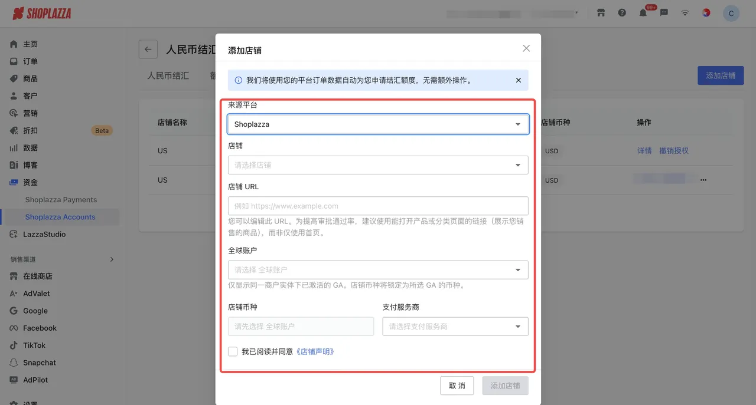Image resolution: width=756 pixels, height=405 pixels.
Task: Click the 资金 wallet icon in sidebar
Action: 14,182
